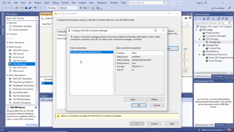Image resolution: width=234 pixels, height=132 pixels.
Task: Expand the Other Transforms group
Action: [x=7, y=43]
